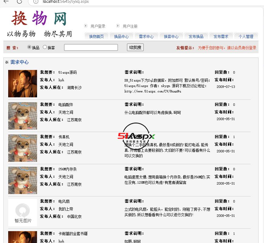Open the 个人管理 tab
264x243 pixels.
click(x=246, y=36)
